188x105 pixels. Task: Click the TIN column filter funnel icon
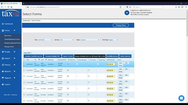(x=39, y=60)
